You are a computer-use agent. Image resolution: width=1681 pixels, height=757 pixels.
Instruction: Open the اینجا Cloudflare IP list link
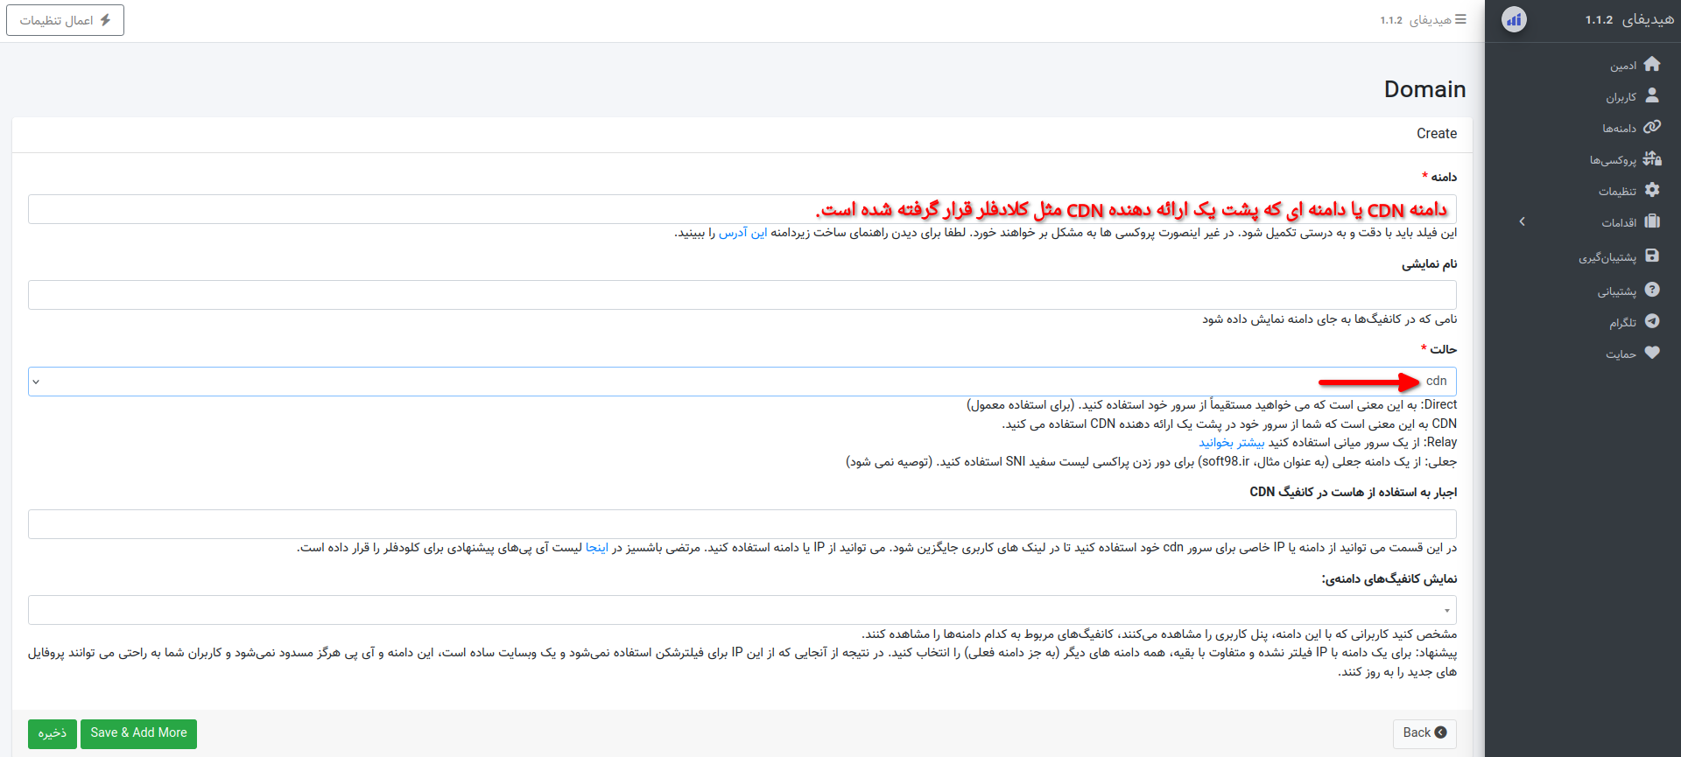[596, 548]
